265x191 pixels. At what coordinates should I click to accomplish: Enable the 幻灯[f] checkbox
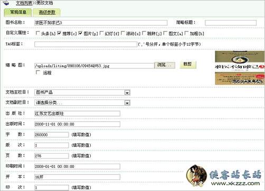click(101, 33)
